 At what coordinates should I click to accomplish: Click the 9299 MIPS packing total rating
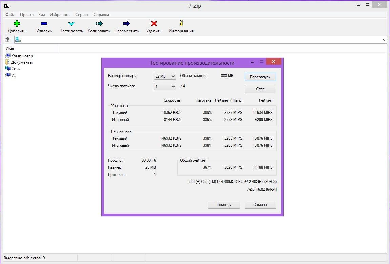coord(264,120)
